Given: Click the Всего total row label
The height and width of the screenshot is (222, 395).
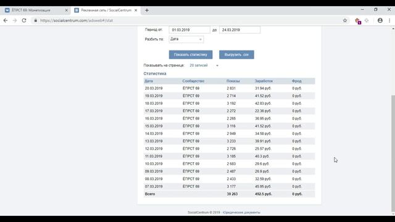Looking at the screenshot, I should click(150, 194).
